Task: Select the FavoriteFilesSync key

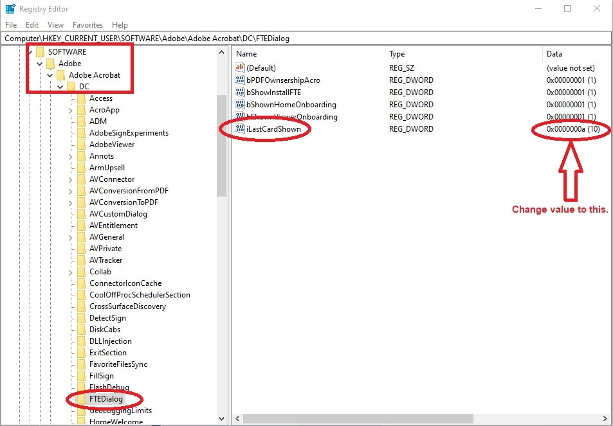Action: (118, 364)
